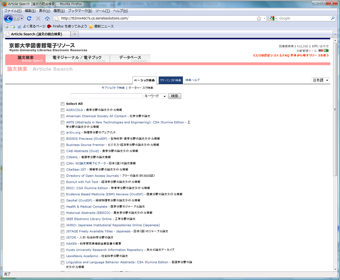Open the Directory of Open Access Journals link

(x=92, y=176)
